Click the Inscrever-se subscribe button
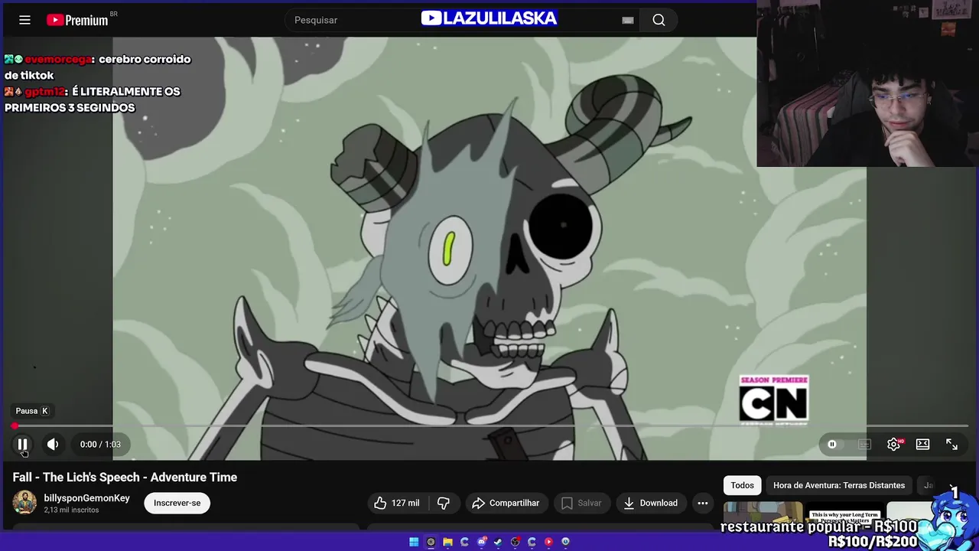This screenshot has height=551, width=979. [177, 503]
